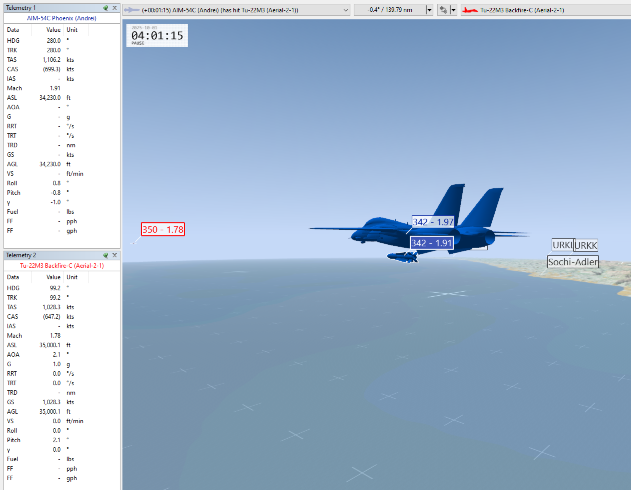
Task: Open dropdown arrow beside the aircraft view icon
Action: pos(453,10)
